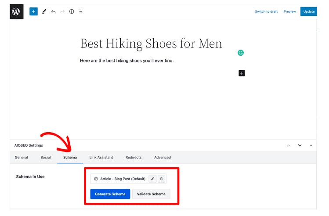329x216 pixels.
Task: Open the document details info icon
Action: tap(72, 11)
